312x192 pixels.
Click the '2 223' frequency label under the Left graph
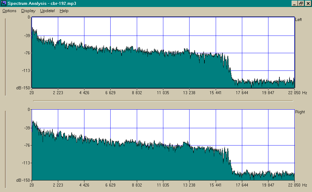pyautogui.click(x=58, y=93)
